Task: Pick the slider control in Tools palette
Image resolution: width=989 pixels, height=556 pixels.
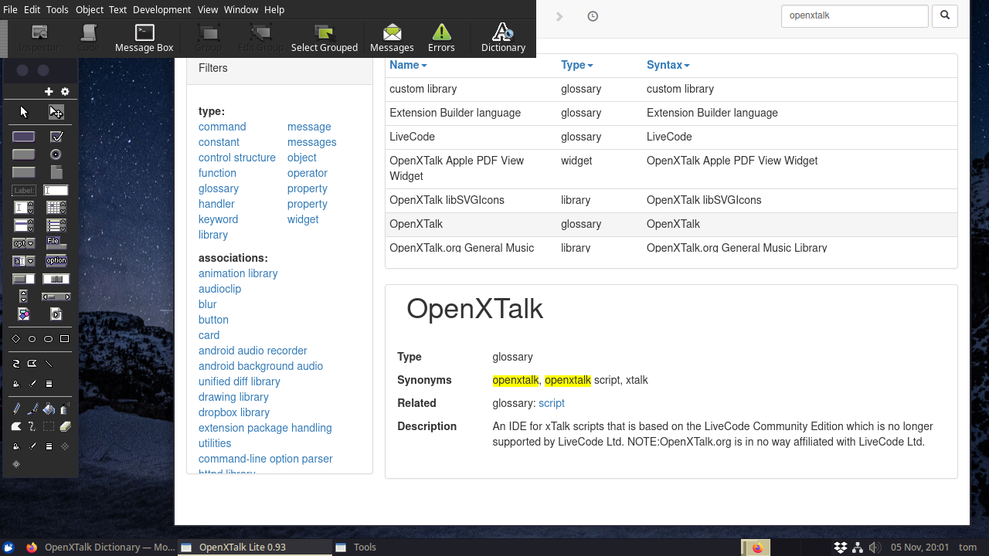Action: click(x=56, y=279)
